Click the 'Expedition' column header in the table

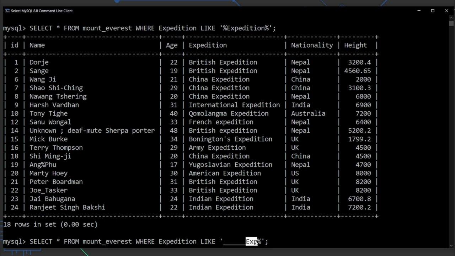(208, 45)
